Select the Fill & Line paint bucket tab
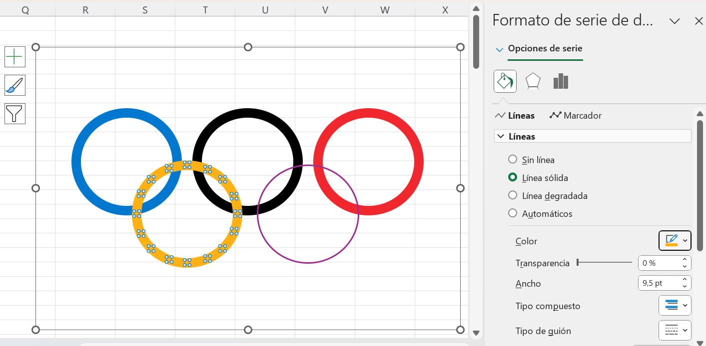The width and height of the screenshot is (706, 346). tap(505, 81)
